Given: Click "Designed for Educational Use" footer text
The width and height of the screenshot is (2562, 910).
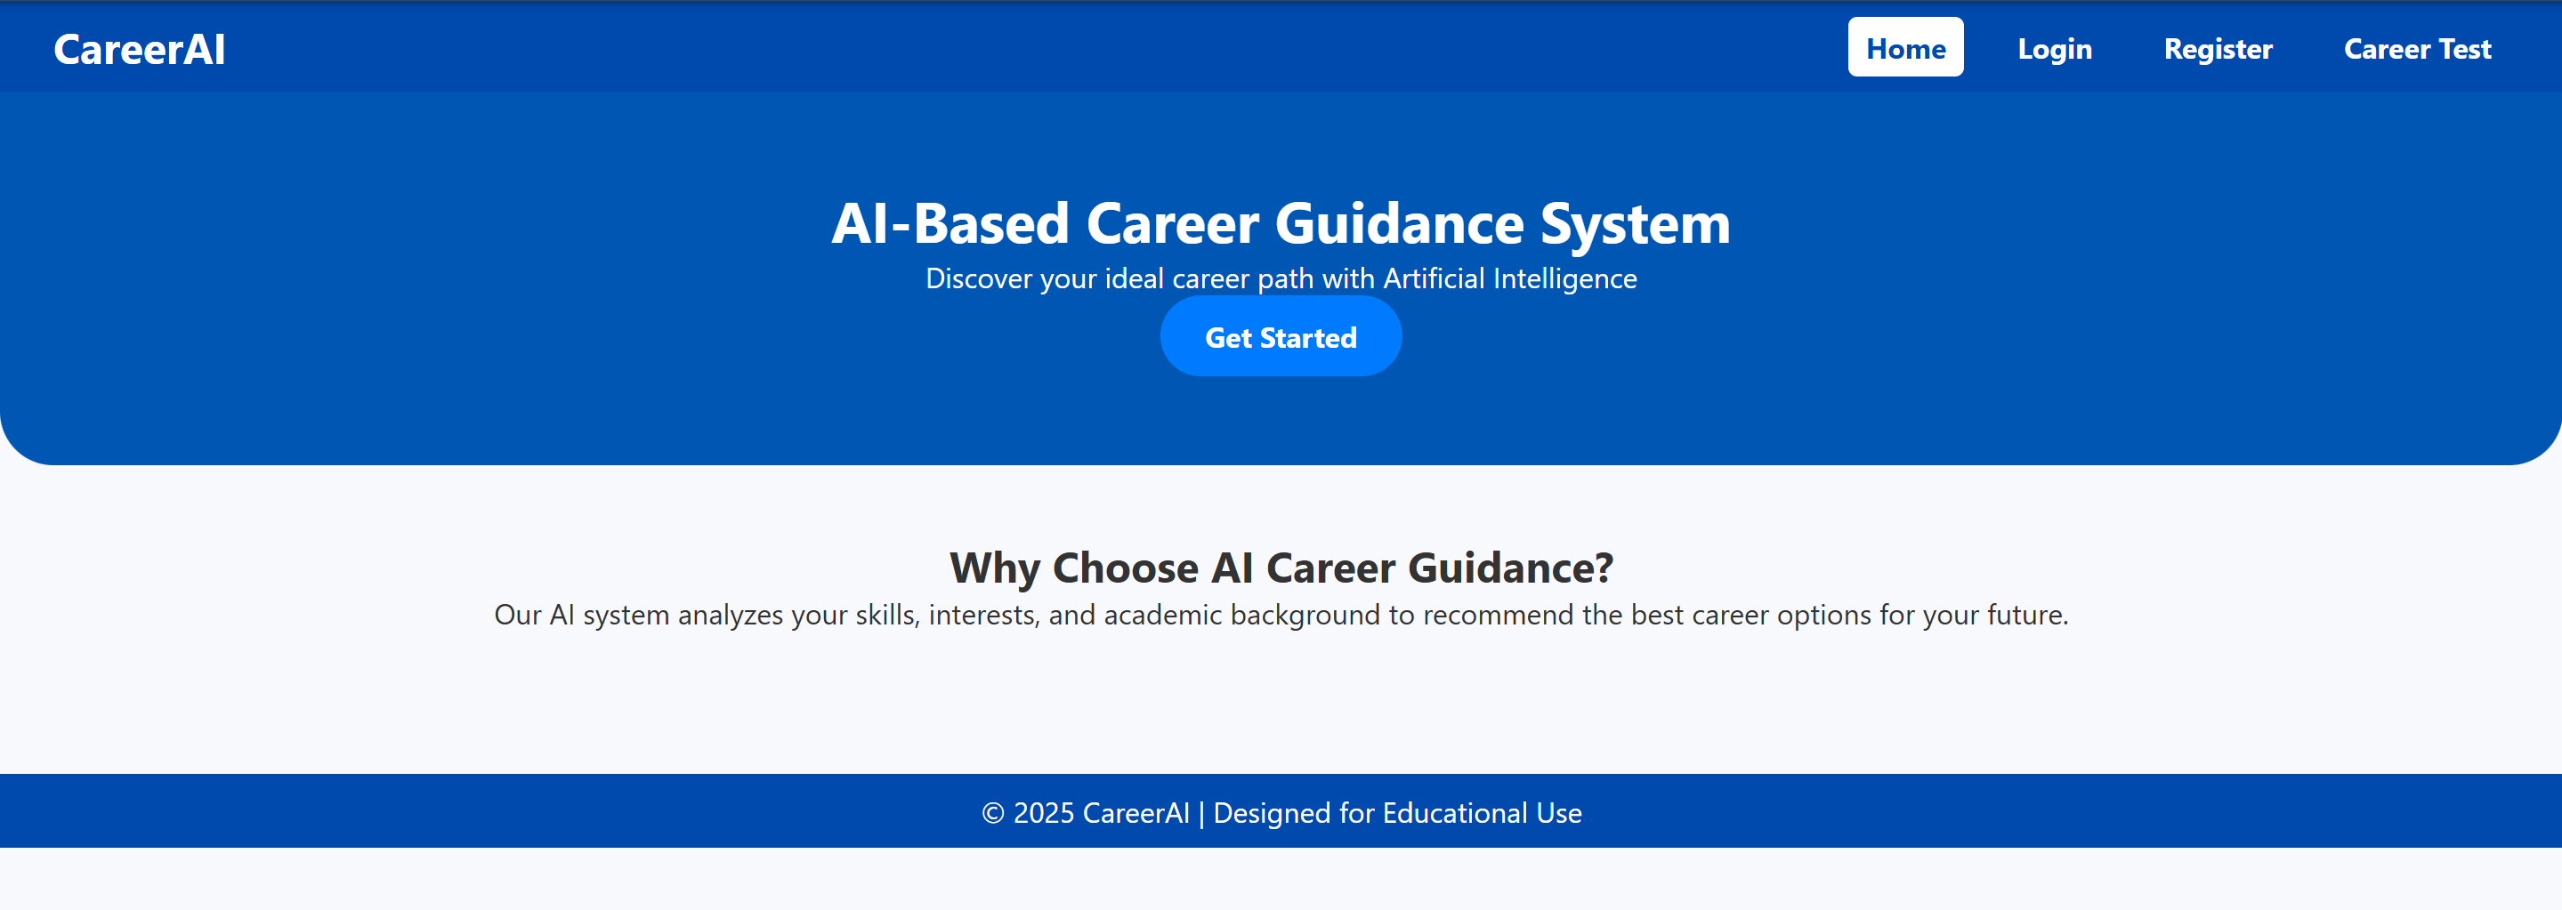Looking at the screenshot, I should point(1396,814).
